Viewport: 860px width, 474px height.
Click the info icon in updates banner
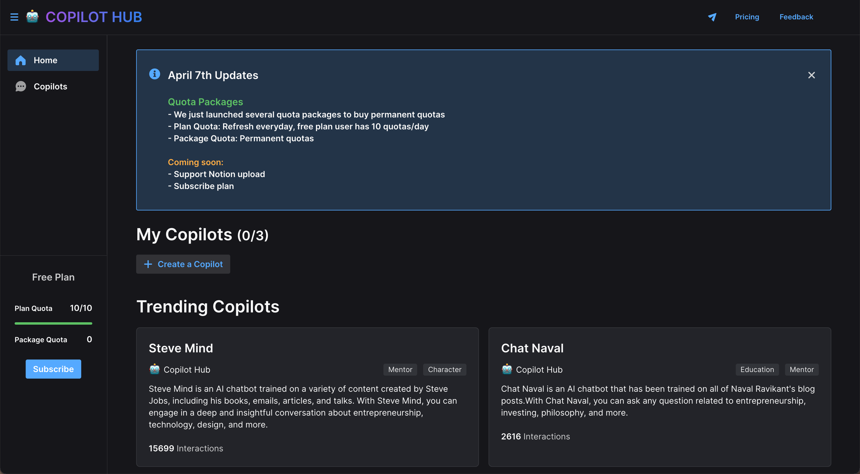154,74
